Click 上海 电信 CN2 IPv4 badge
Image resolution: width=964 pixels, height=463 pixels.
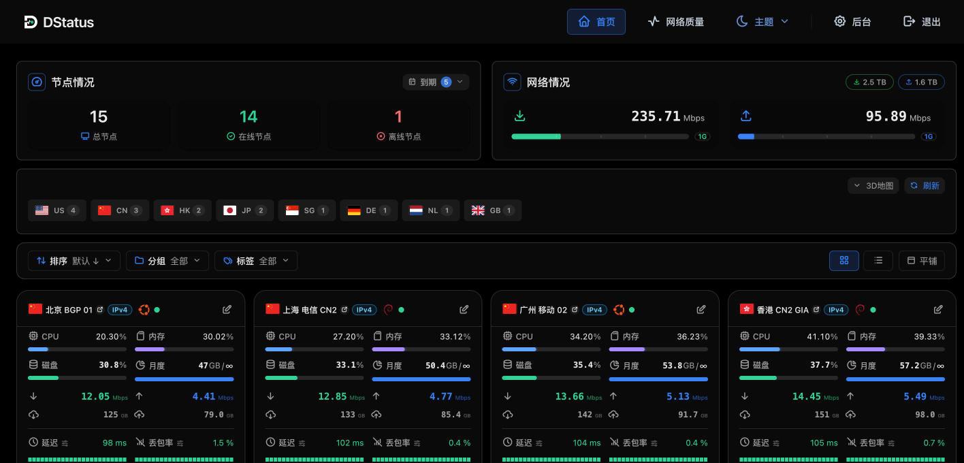(364, 310)
